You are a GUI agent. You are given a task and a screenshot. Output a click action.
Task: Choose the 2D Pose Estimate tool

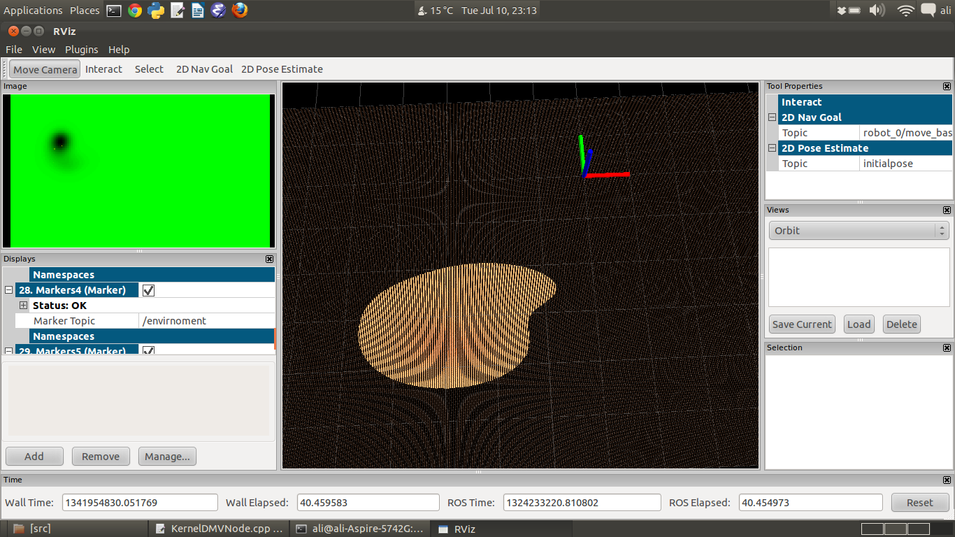[282, 69]
